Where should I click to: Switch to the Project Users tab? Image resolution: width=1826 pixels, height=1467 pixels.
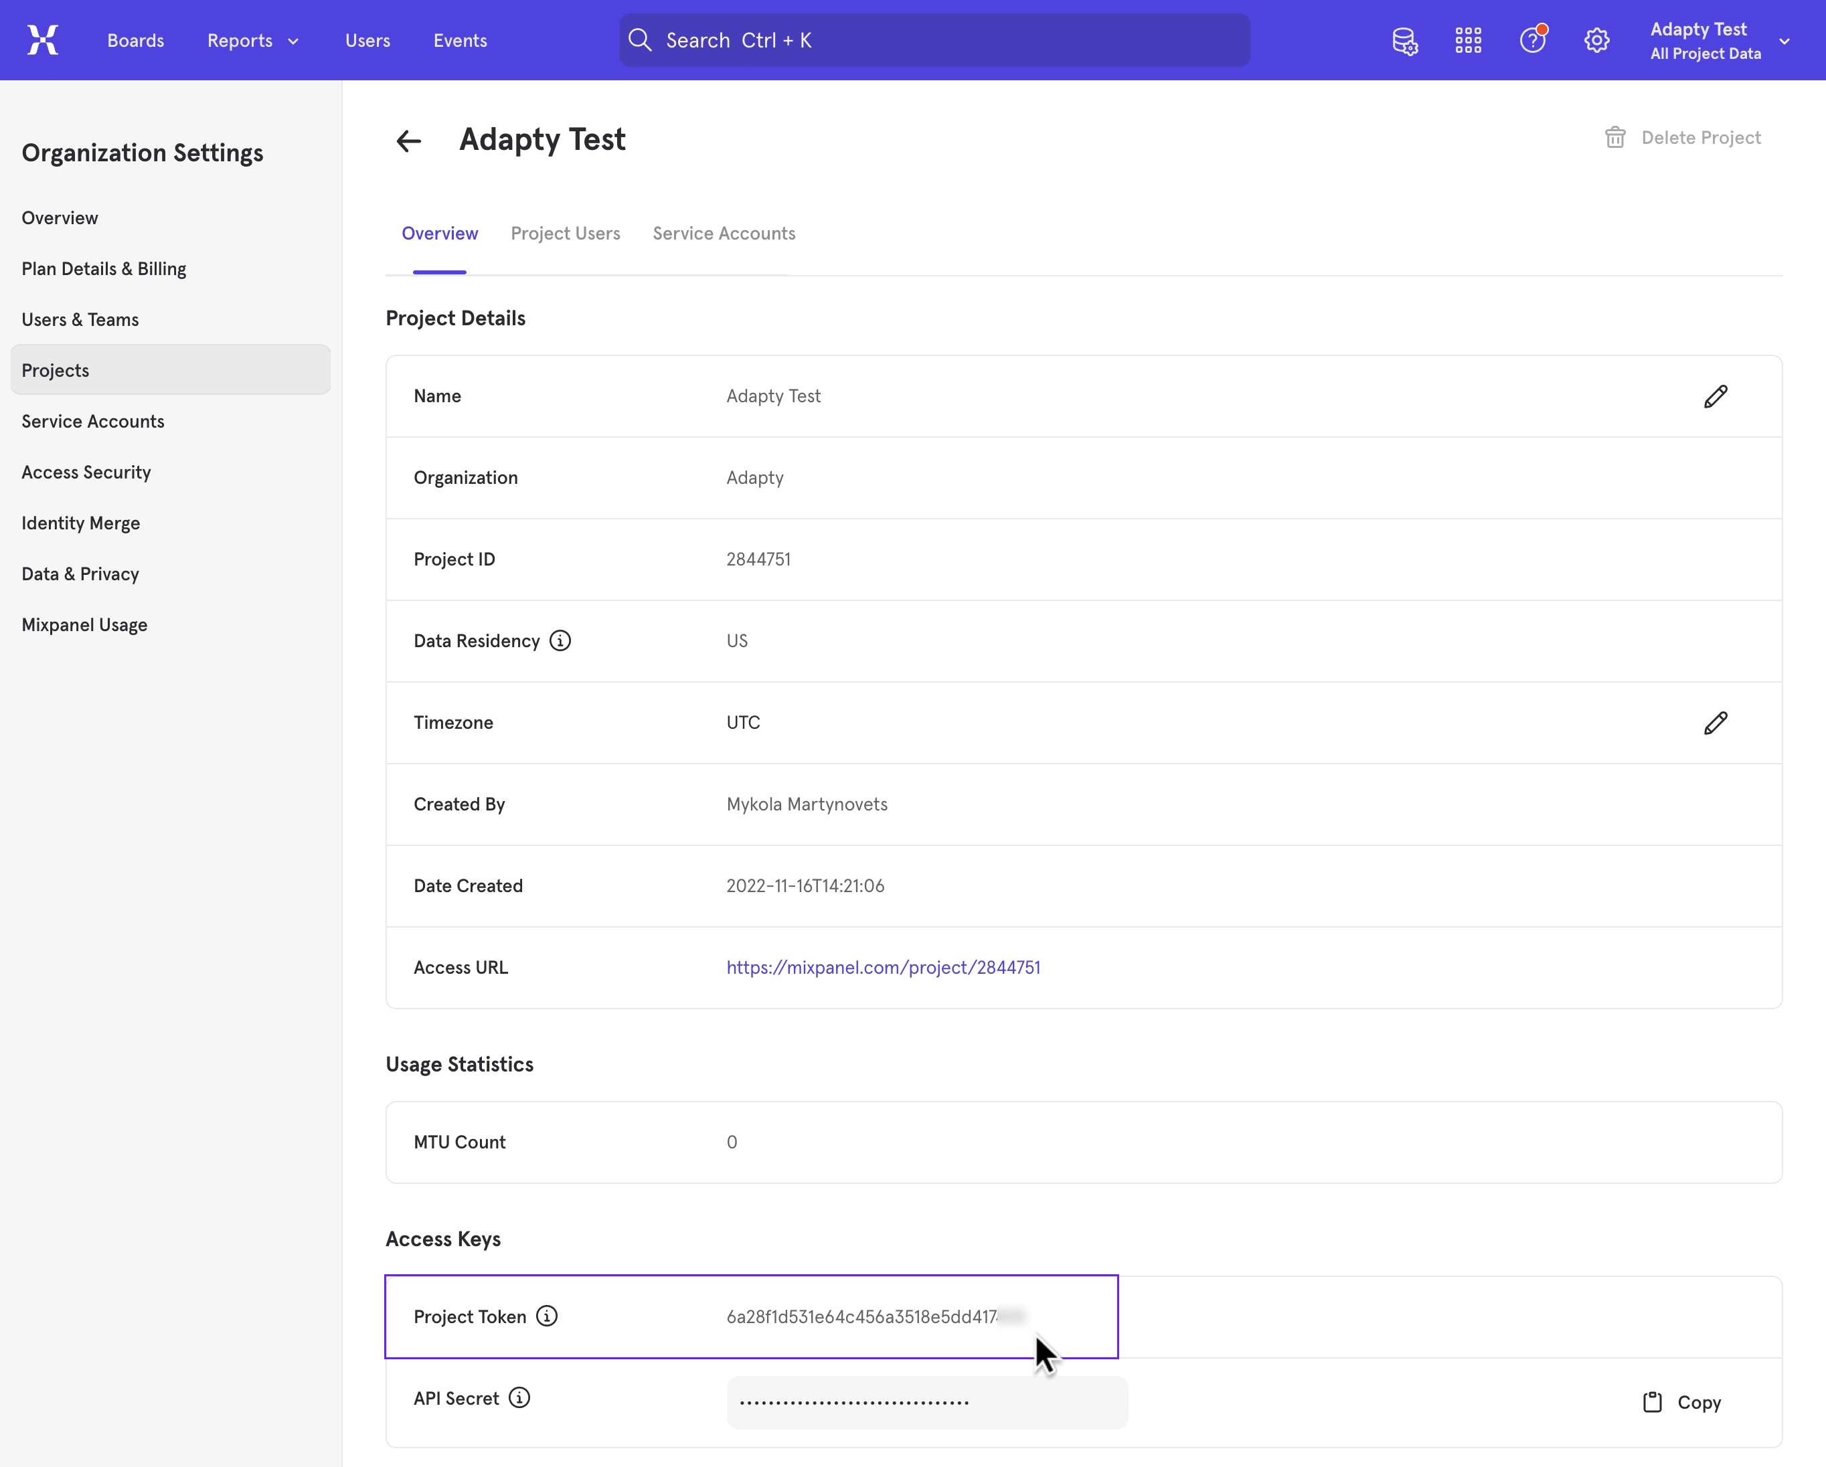pos(565,233)
